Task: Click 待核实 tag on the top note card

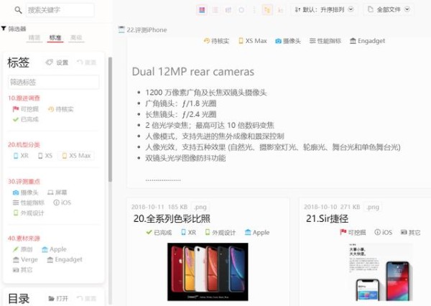Action: [x=216, y=41]
